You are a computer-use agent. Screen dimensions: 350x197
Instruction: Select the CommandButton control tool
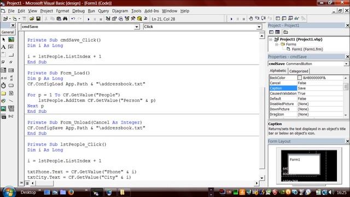click(x=11, y=55)
